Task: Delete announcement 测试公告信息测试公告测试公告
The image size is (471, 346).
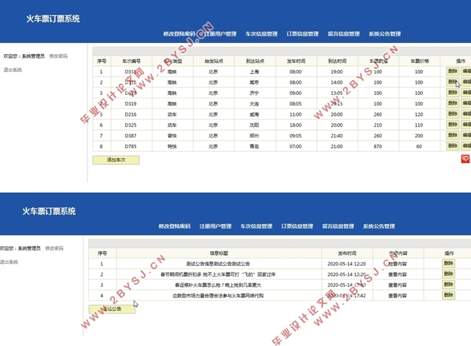Action: (449, 263)
